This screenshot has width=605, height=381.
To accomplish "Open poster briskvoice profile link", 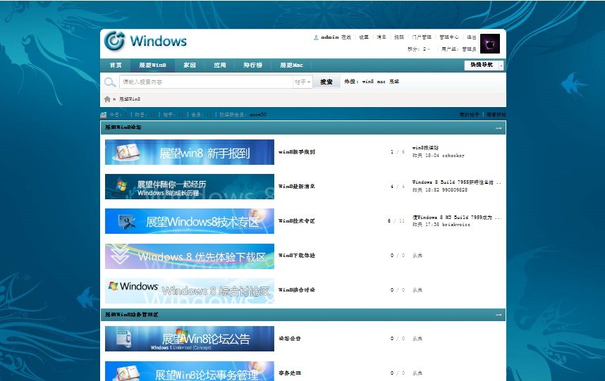I will tap(456, 225).
